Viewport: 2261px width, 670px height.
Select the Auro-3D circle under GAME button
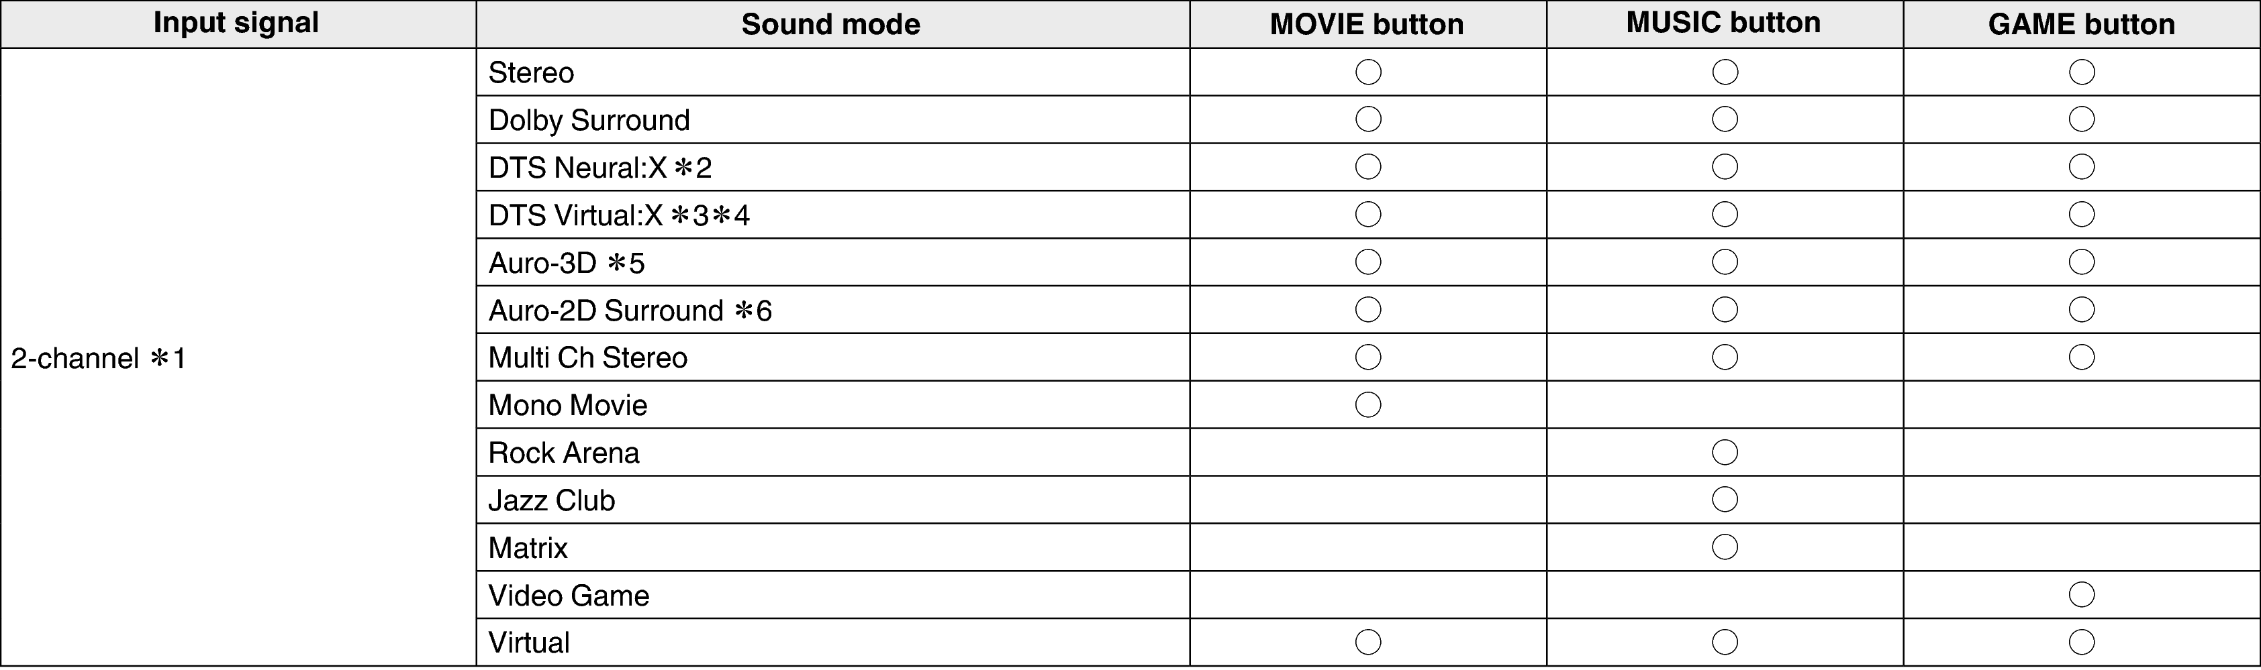pos(2081,262)
